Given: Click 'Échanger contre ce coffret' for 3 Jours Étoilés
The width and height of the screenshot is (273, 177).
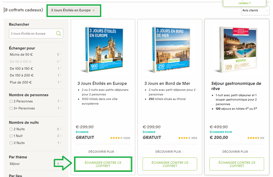Looking at the screenshot, I should [103, 164].
